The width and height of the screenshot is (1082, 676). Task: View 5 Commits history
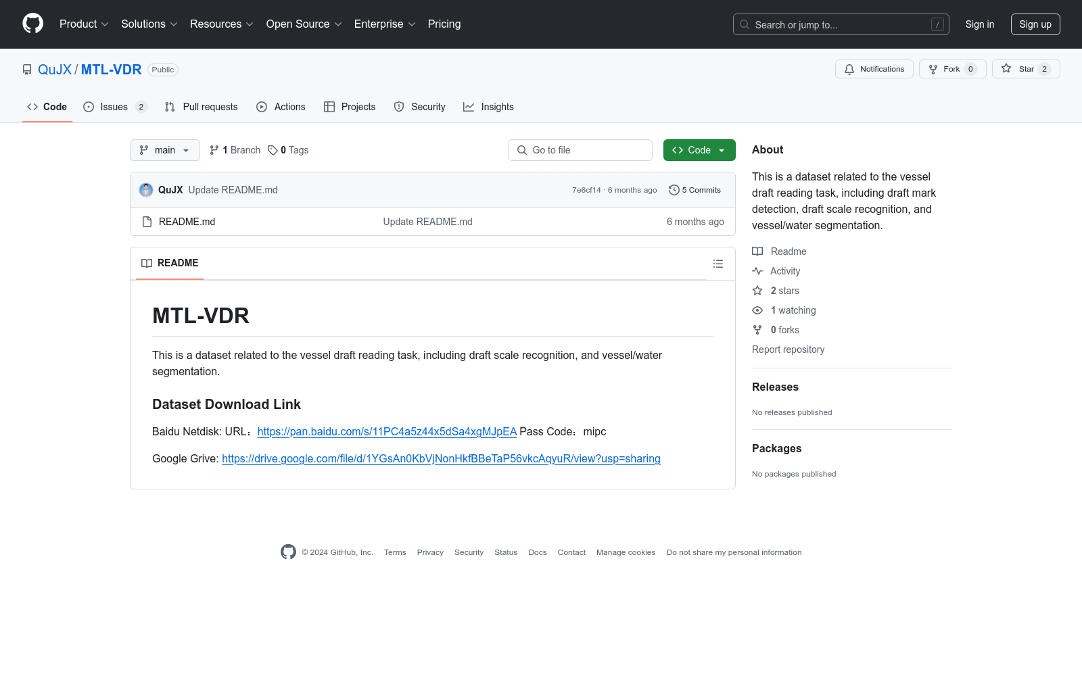(695, 190)
